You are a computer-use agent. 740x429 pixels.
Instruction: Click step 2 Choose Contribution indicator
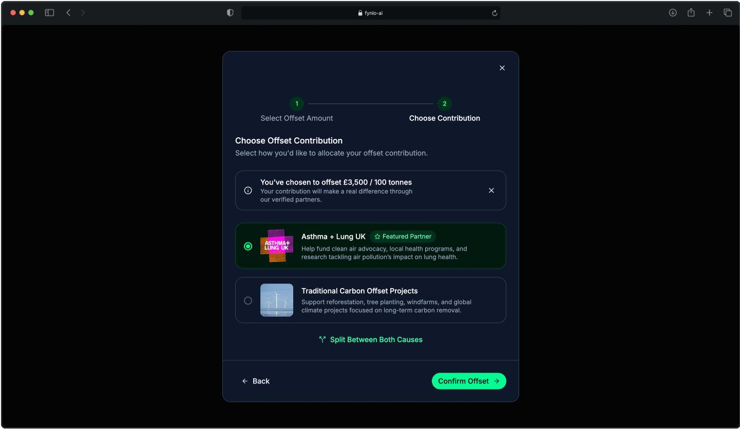point(444,104)
